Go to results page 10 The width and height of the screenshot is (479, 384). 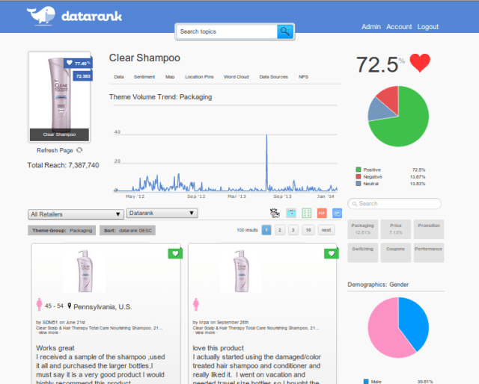tap(308, 230)
